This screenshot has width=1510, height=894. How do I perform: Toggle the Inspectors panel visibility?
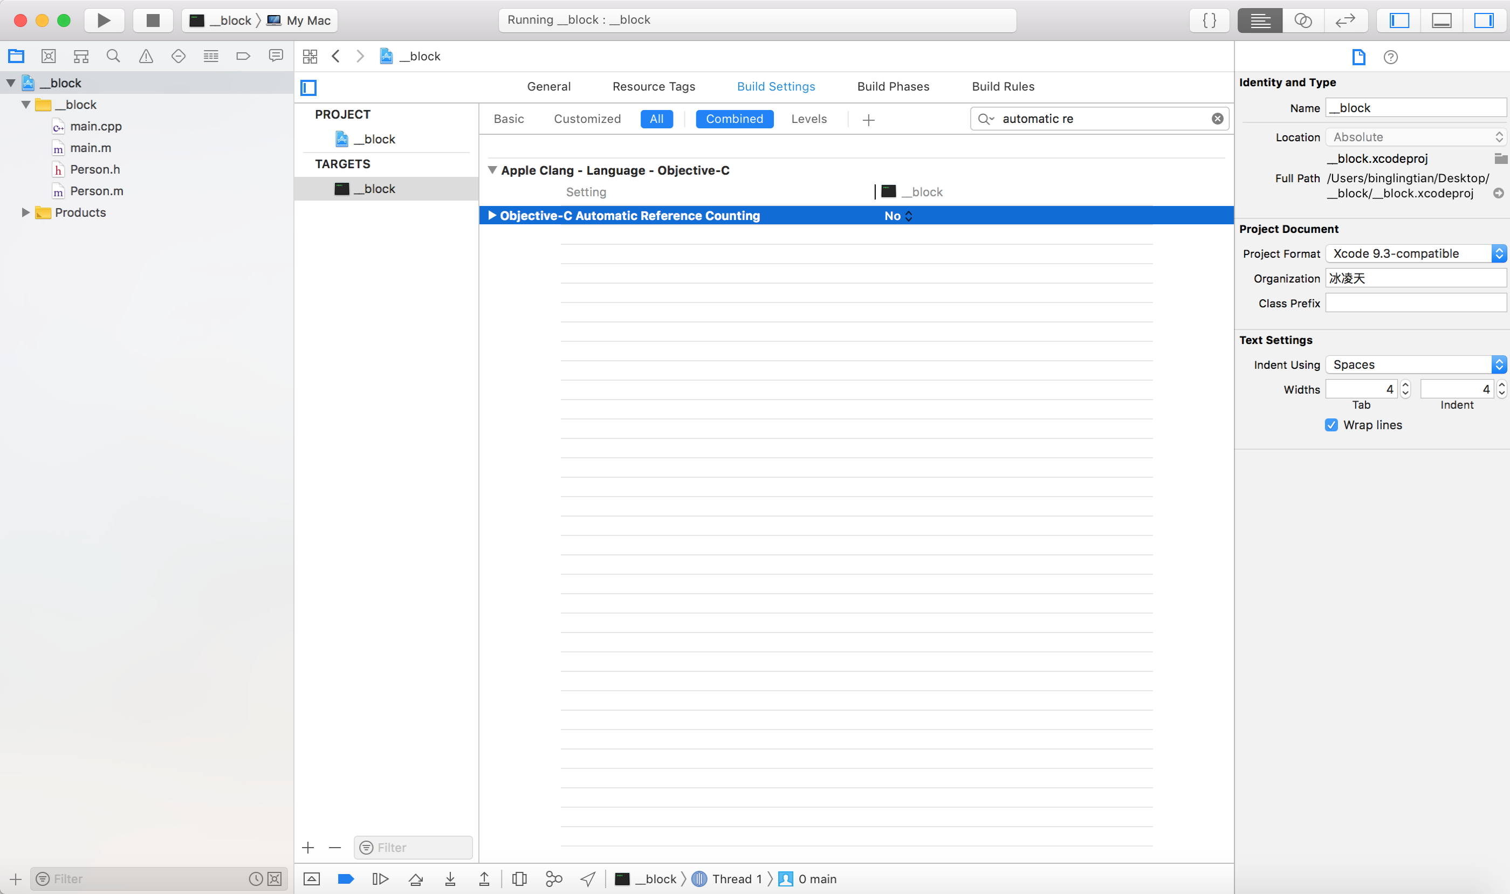(x=1484, y=20)
